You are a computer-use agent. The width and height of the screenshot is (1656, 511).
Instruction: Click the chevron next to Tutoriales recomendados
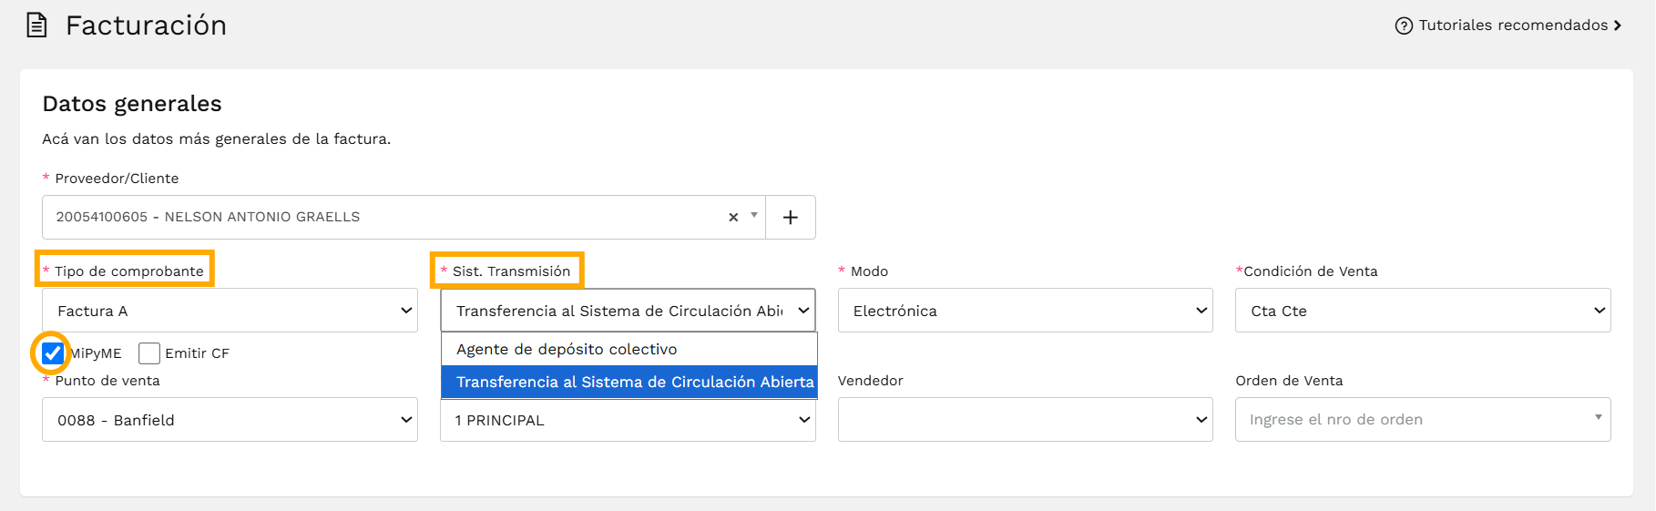1618,26
